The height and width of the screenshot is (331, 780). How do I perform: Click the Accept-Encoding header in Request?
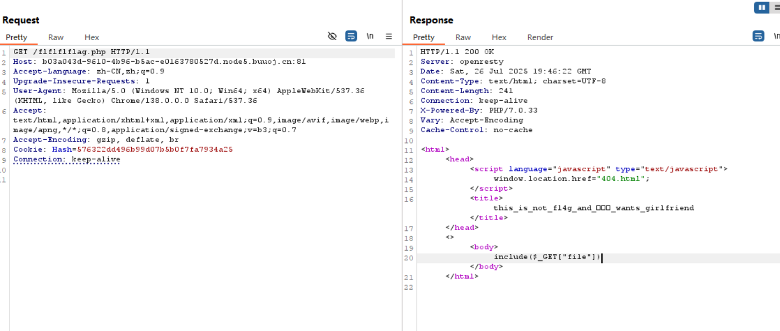click(x=96, y=140)
